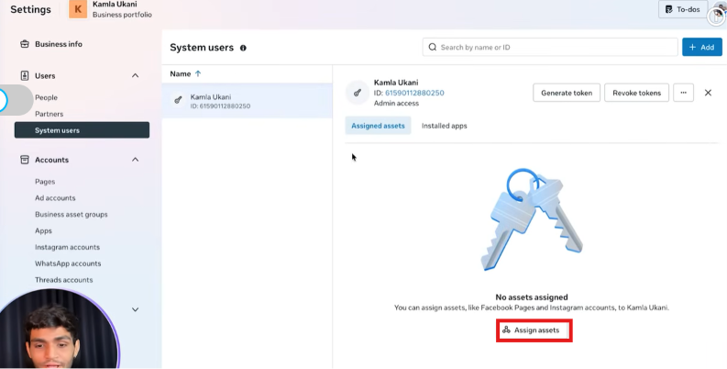This screenshot has height=369, width=727.
Task: Click the System users page heading
Action: point(202,48)
